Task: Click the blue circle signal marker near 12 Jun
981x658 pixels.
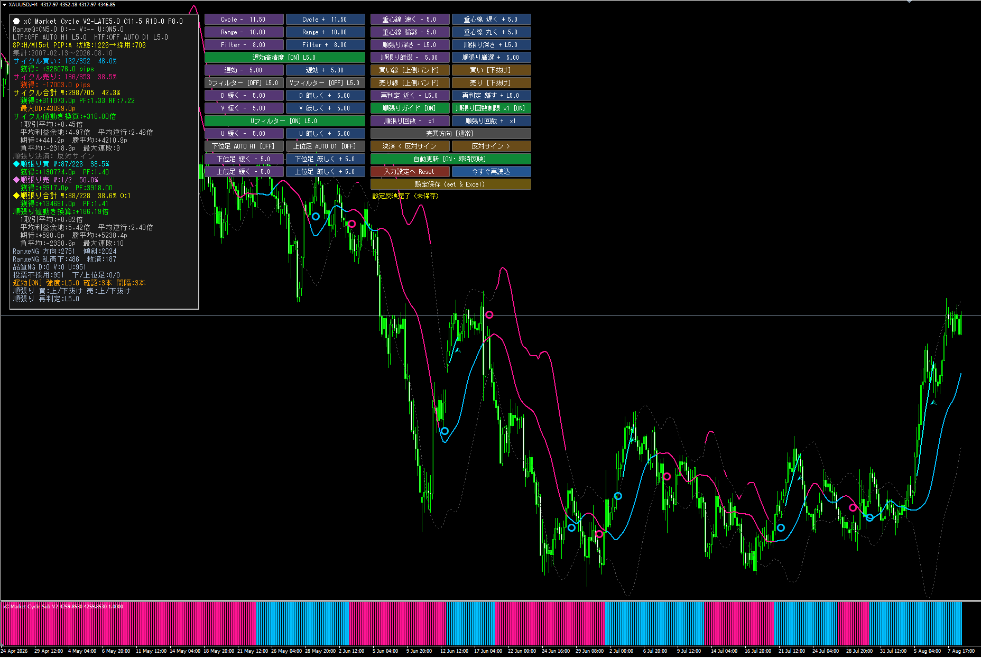Action: (x=445, y=431)
